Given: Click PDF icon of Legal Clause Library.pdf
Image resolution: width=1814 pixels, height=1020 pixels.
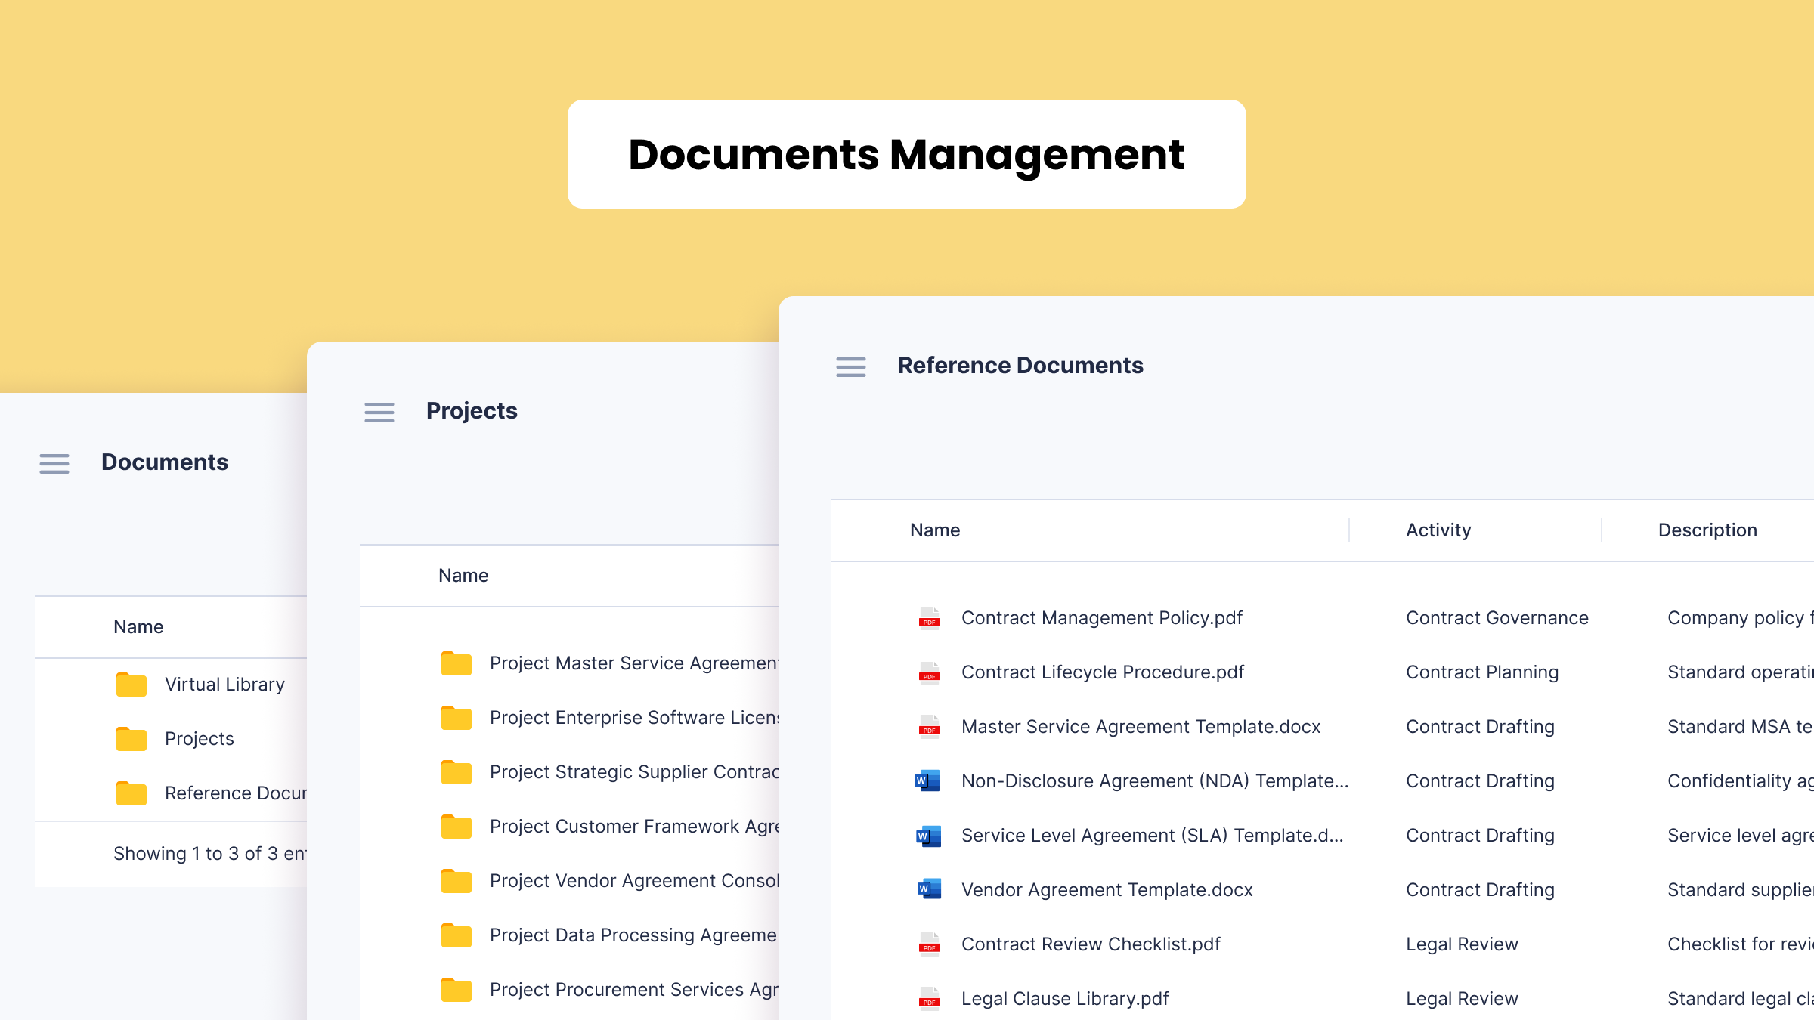Looking at the screenshot, I should [x=929, y=999].
